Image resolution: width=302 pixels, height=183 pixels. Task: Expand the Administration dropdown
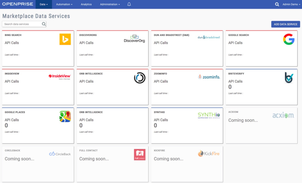[x=109, y=4]
